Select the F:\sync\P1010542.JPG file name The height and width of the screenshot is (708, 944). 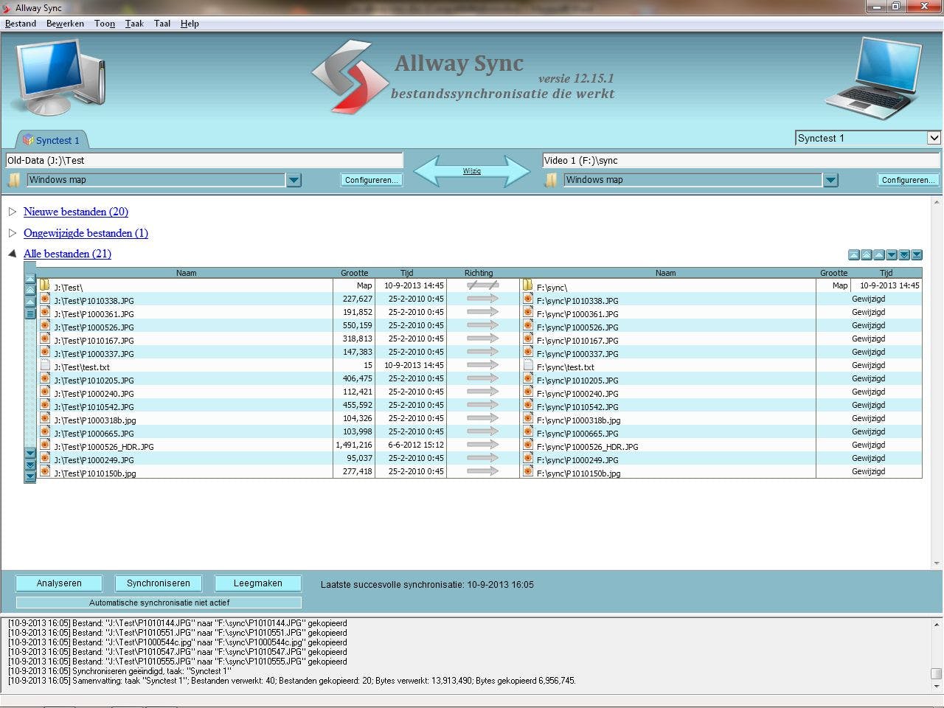(577, 407)
